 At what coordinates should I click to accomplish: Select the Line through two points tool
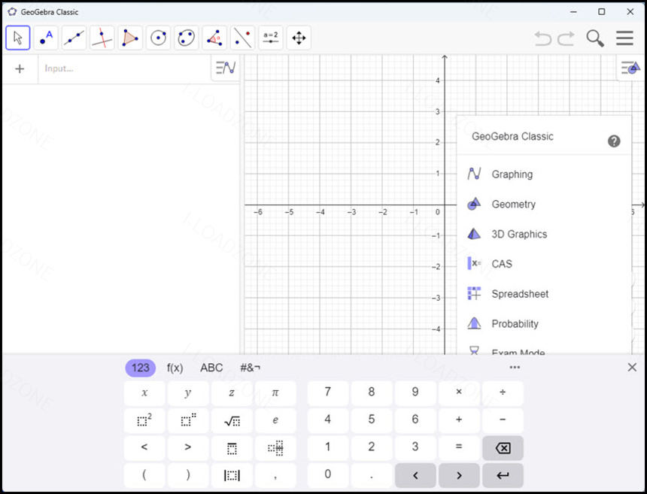pyautogui.click(x=74, y=38)
